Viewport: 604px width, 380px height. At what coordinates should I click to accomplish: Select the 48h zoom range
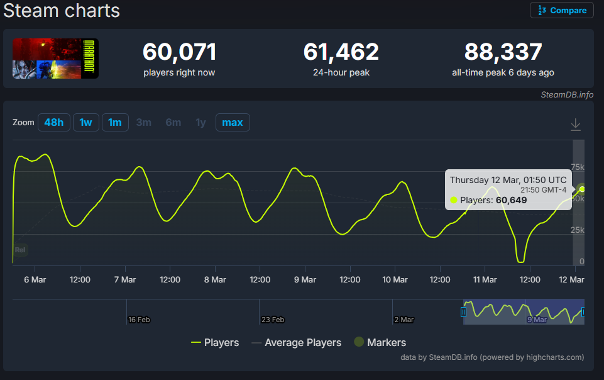point(54,123)
